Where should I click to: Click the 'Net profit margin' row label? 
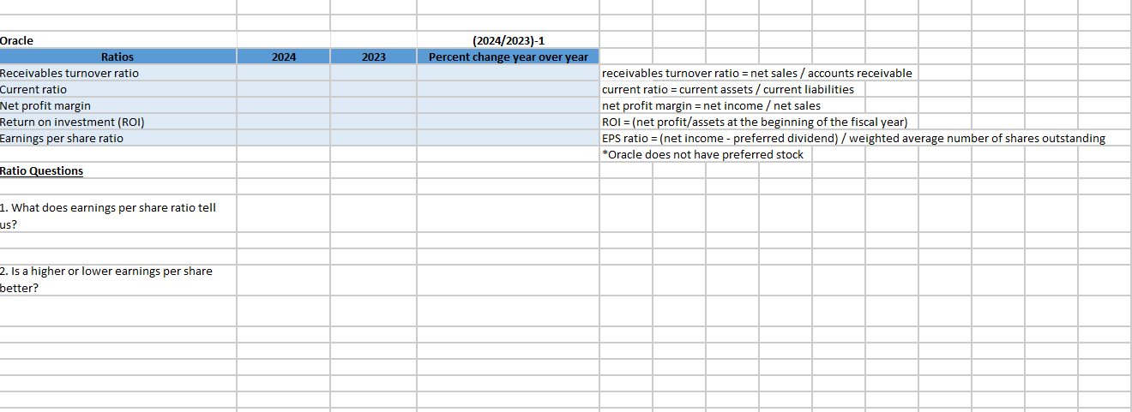point(117,105)
